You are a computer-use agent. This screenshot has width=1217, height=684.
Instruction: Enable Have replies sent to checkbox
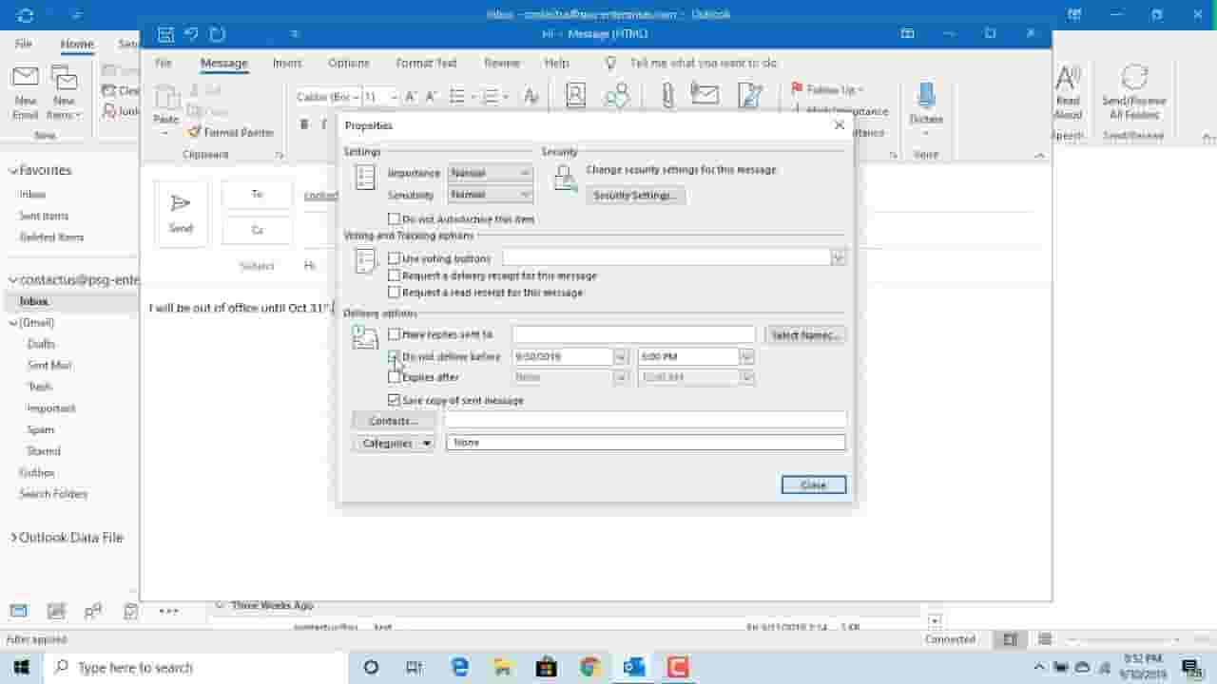[394, 334]
